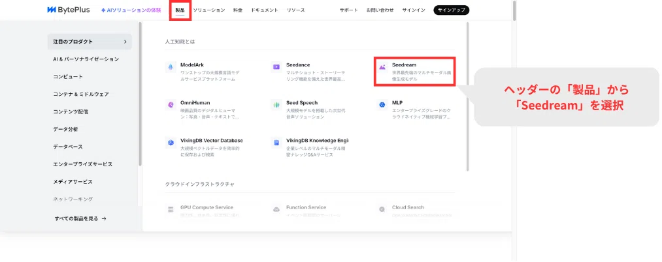Select the メディアサービス category
Screen dimensions: 662x262
pos(73,182)
